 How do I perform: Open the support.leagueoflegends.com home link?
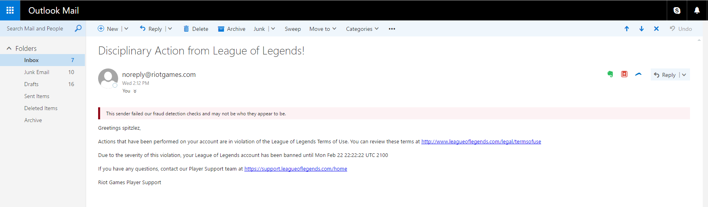(296, 169)
